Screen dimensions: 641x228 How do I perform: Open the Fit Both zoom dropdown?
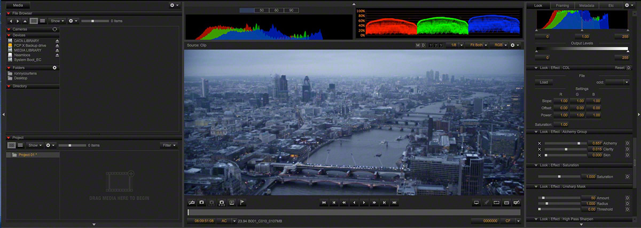click(478, 45)
